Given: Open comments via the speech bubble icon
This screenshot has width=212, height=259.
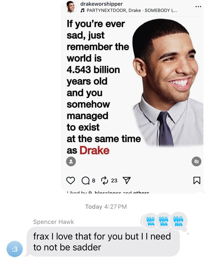Looking at the screenshot, I should tap(85, 181).
